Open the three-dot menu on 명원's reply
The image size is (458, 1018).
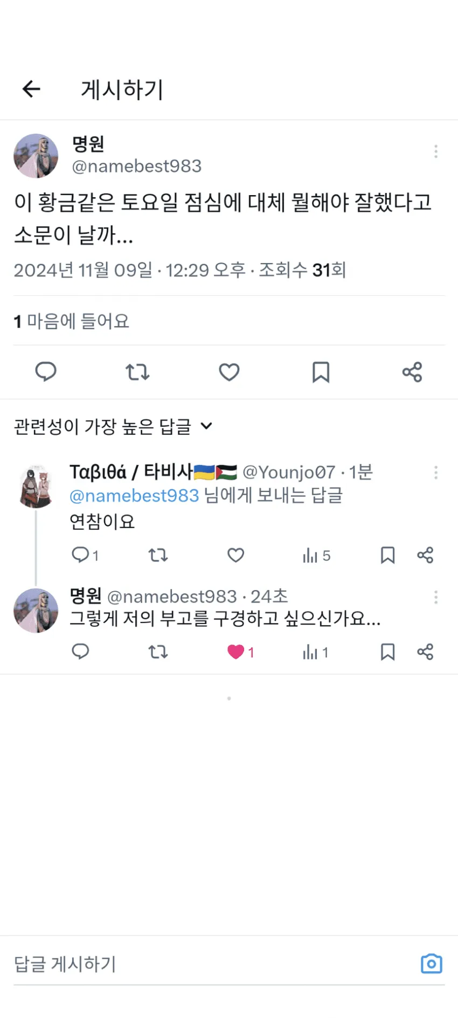coord(435,597)
